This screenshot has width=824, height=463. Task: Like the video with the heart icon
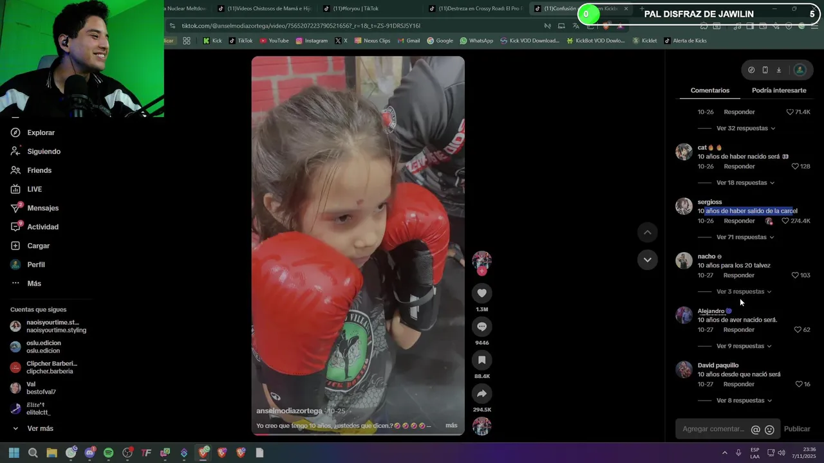tap(482, 293)
